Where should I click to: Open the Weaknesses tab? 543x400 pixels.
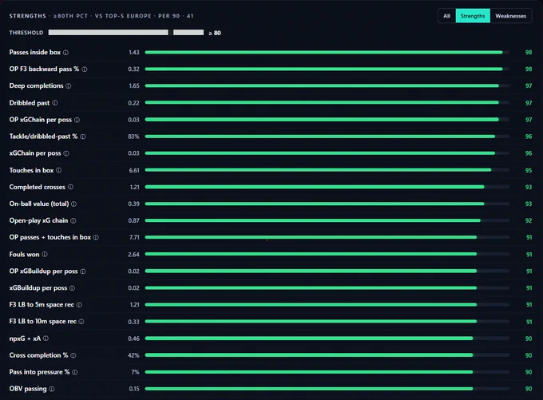(x=510, y=16)
